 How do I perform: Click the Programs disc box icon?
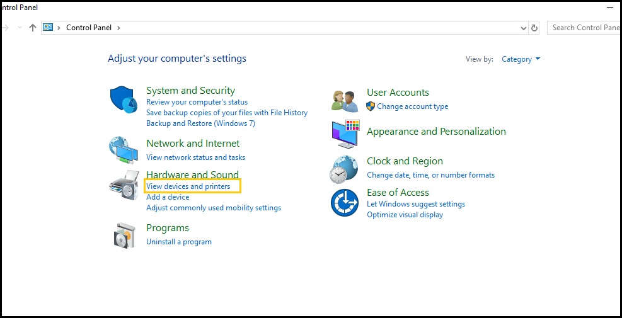pos(124,235)
